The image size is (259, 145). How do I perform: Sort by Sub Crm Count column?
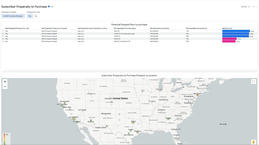coord(227,28)
